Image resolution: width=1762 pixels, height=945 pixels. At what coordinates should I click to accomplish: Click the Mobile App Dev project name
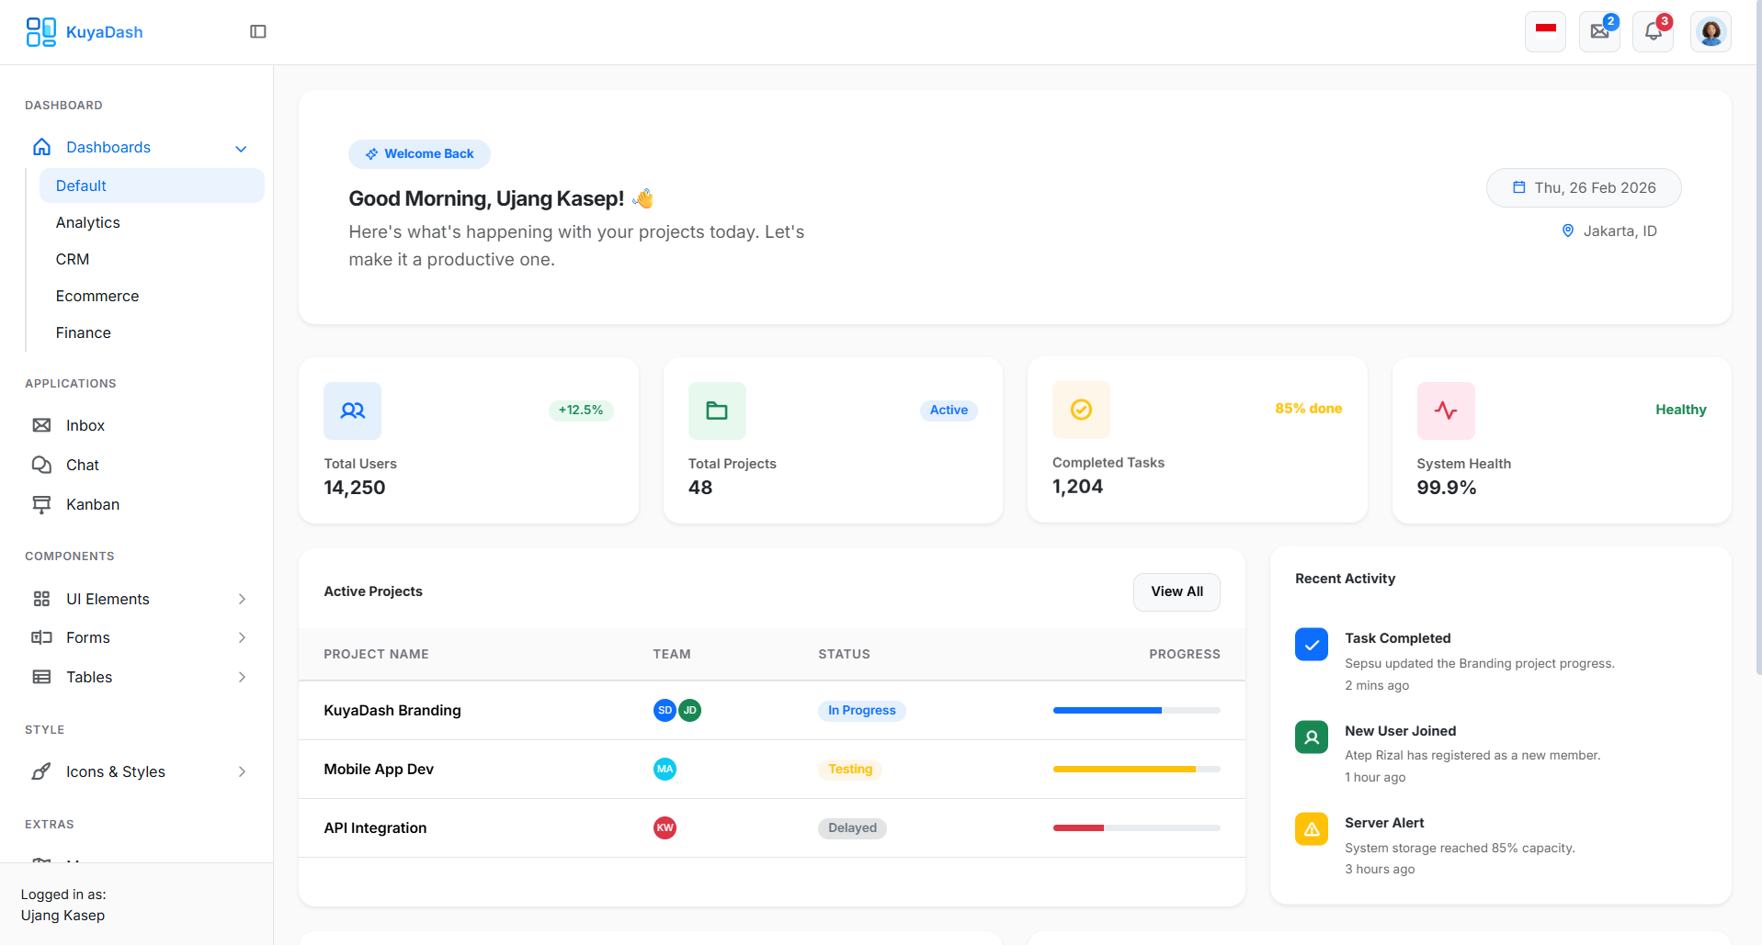[379, 769]
